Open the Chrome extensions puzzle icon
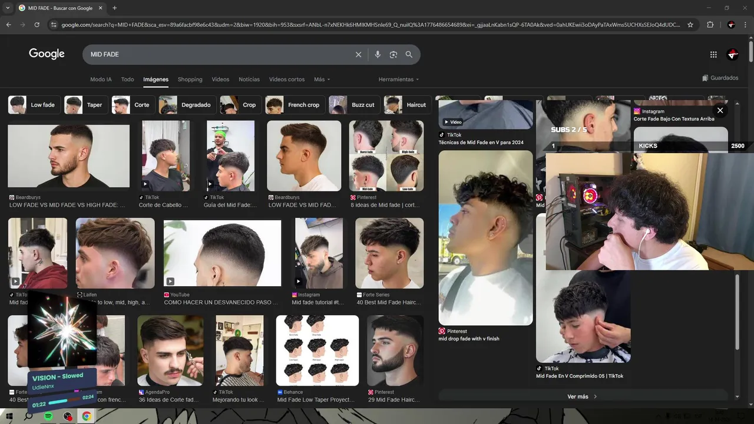Screen dimensions: 754x424 click(710, 25)
